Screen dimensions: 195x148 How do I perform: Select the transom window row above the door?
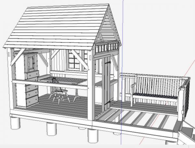coord(107,48)
